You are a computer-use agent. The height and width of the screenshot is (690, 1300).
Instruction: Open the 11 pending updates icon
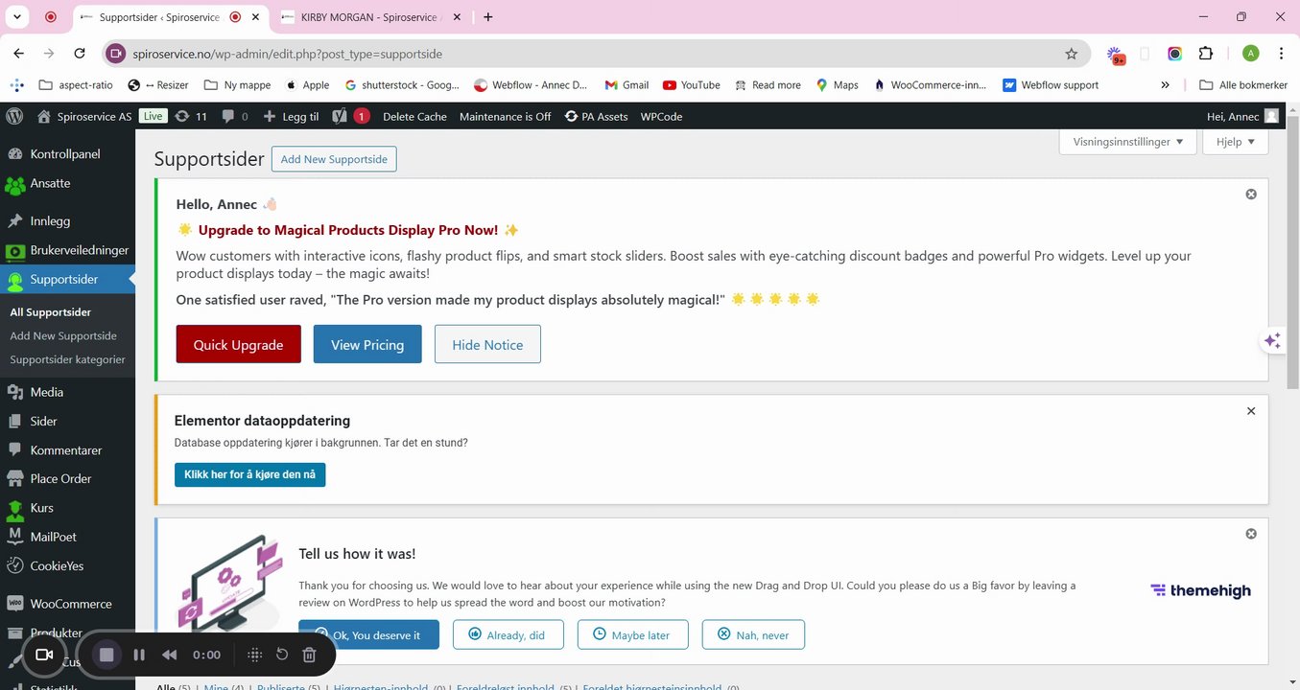click(191, 116)
